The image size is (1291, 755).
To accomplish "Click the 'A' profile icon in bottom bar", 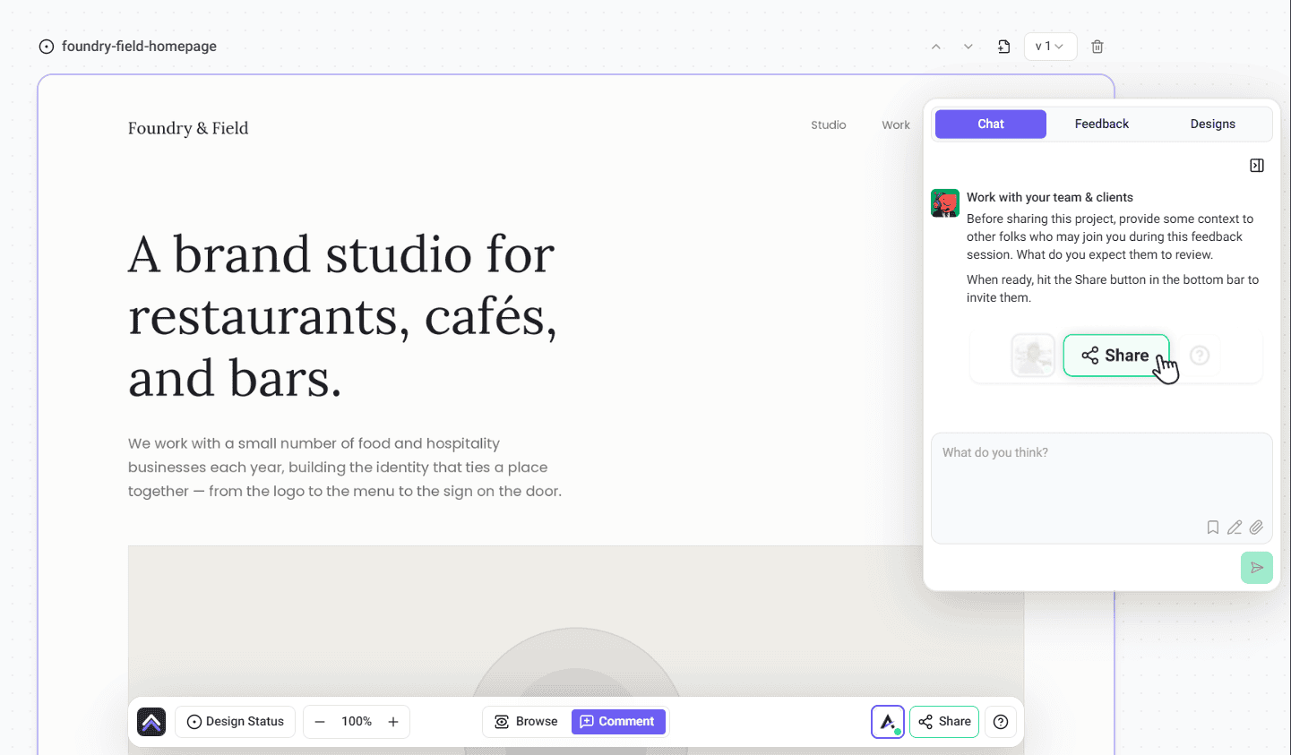I will 888,722.
